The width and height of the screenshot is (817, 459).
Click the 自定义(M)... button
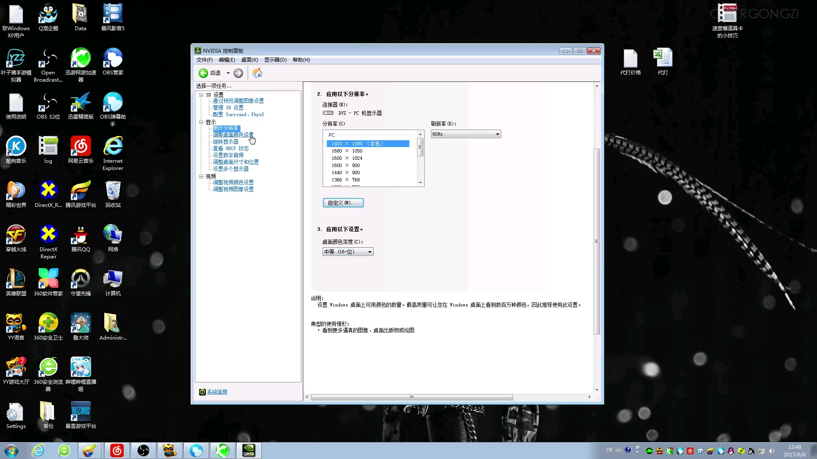343,203
